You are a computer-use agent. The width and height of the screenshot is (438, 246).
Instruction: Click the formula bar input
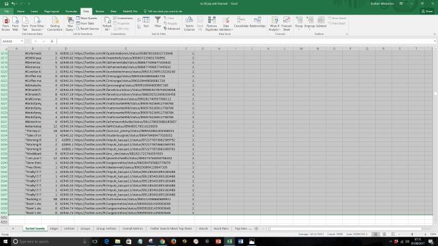click(x=246, y=41)
